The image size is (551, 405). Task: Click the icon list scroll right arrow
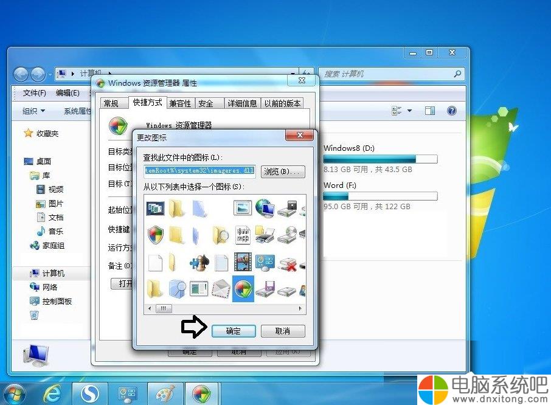pos(300,308)
